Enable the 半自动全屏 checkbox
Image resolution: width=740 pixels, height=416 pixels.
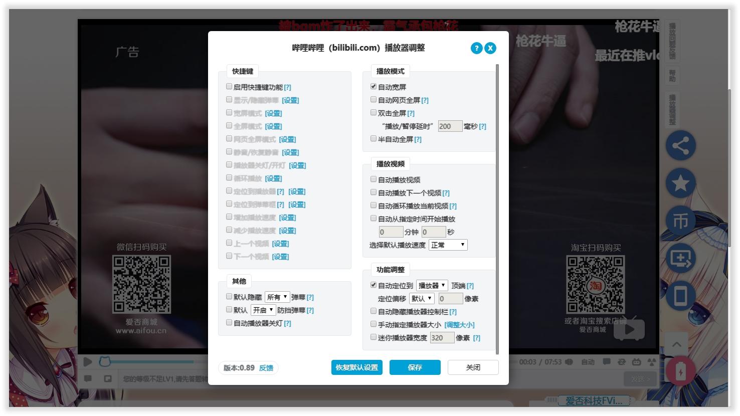(374, 139)
